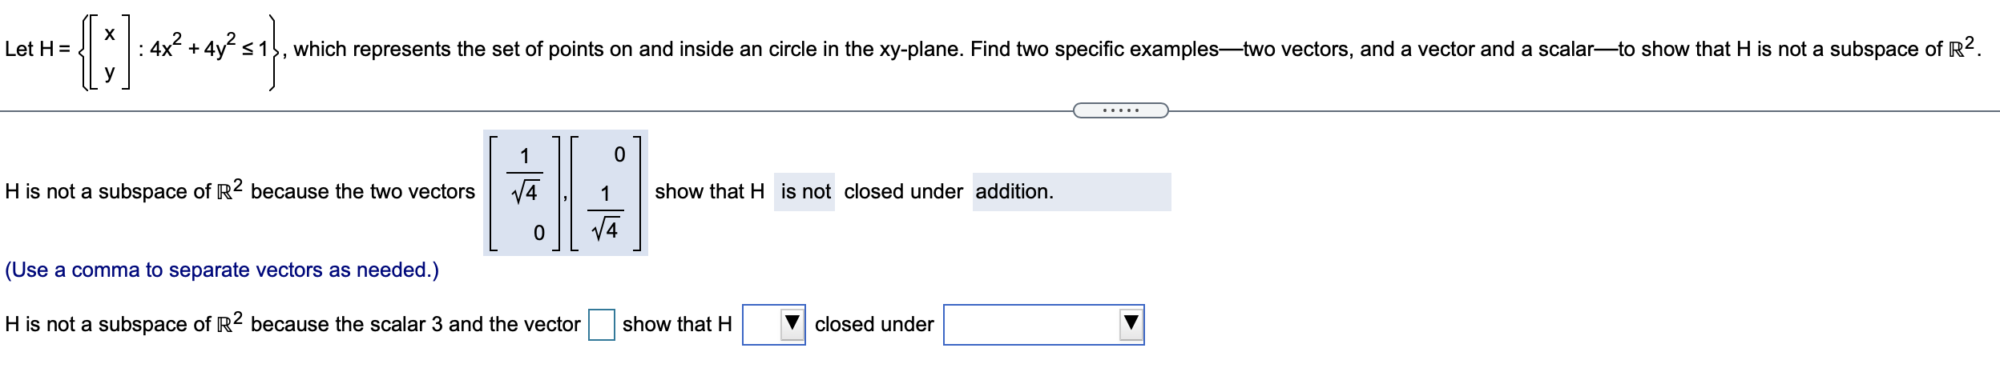
Task: Click the 'Use a comma to separate vectors' hint
Action: point(222,270)
